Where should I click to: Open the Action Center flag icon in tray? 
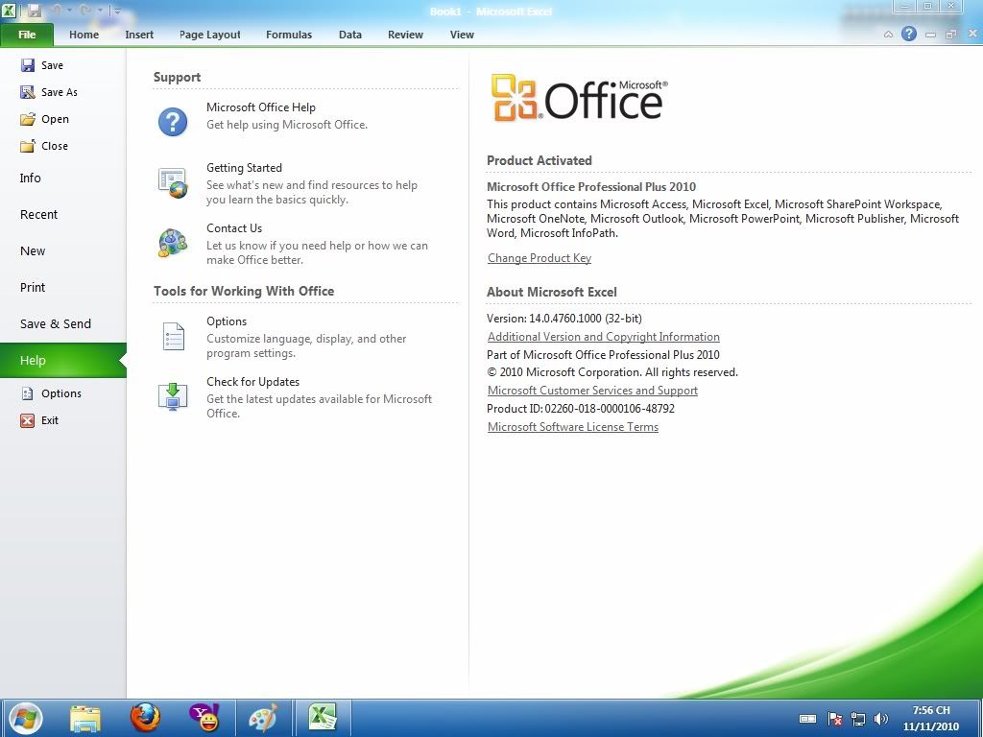[834, 719]
